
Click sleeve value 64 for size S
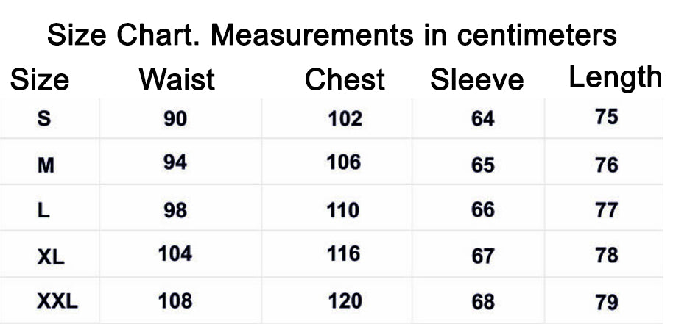483,119
